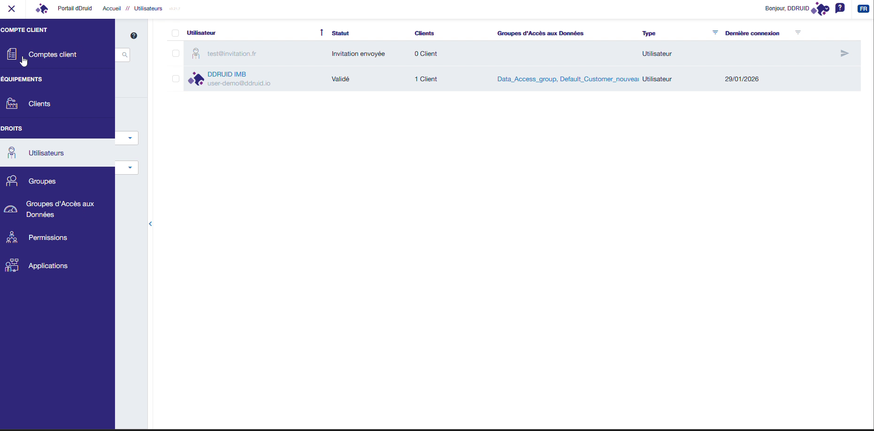This screenshot has width=874, height=431.
Task: Open Permissions menu item
Action: point(57,238)
